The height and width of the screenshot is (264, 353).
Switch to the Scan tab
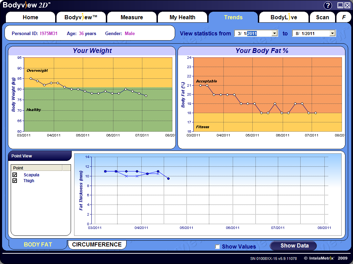click(x=322, y=17)
